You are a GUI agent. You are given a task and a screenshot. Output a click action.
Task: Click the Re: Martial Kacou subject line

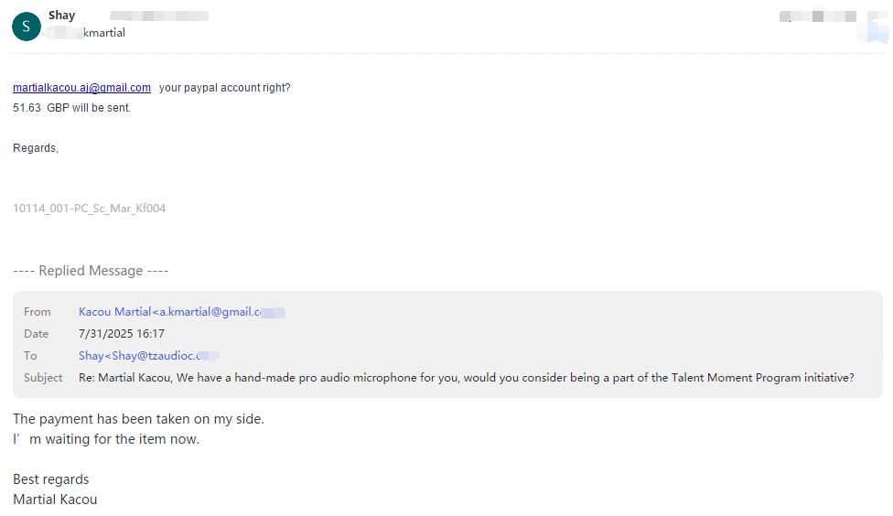pyautogui.click(x=467, y=378)
